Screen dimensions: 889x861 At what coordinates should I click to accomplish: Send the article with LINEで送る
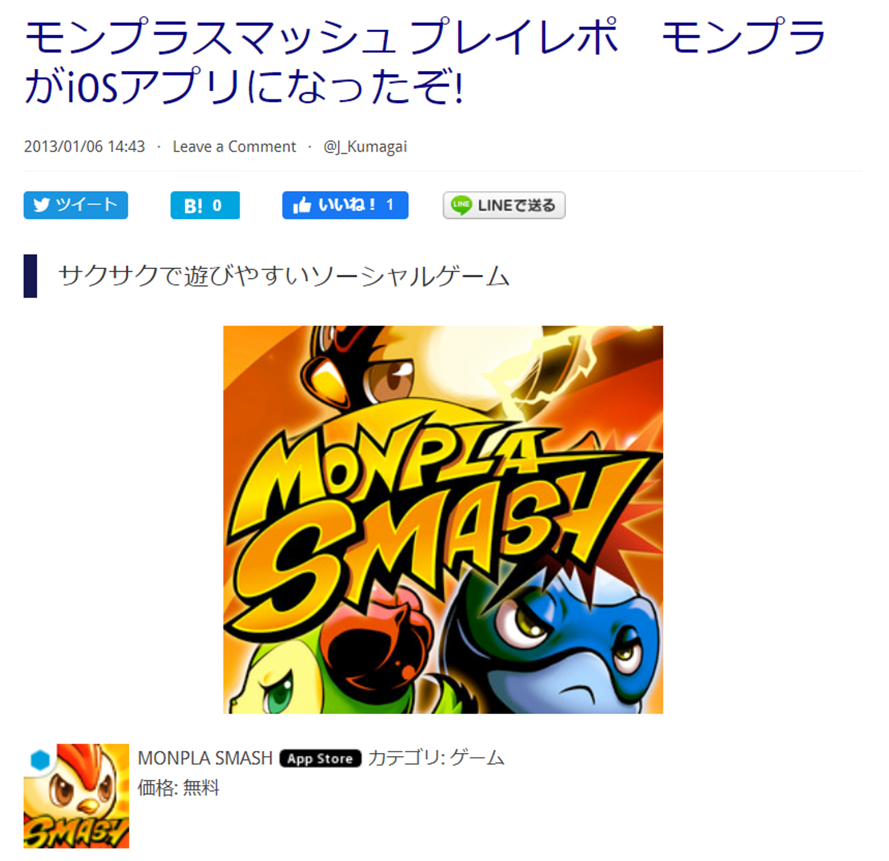[x=517, y=206]
